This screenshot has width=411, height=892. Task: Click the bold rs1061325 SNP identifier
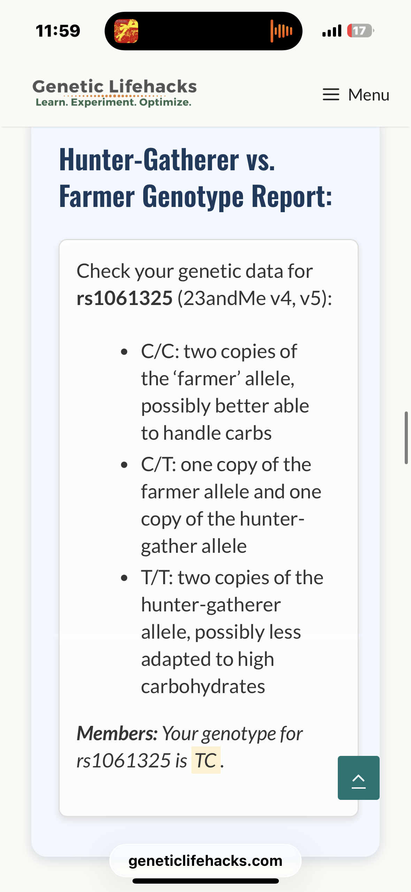[x=124, y=298]
